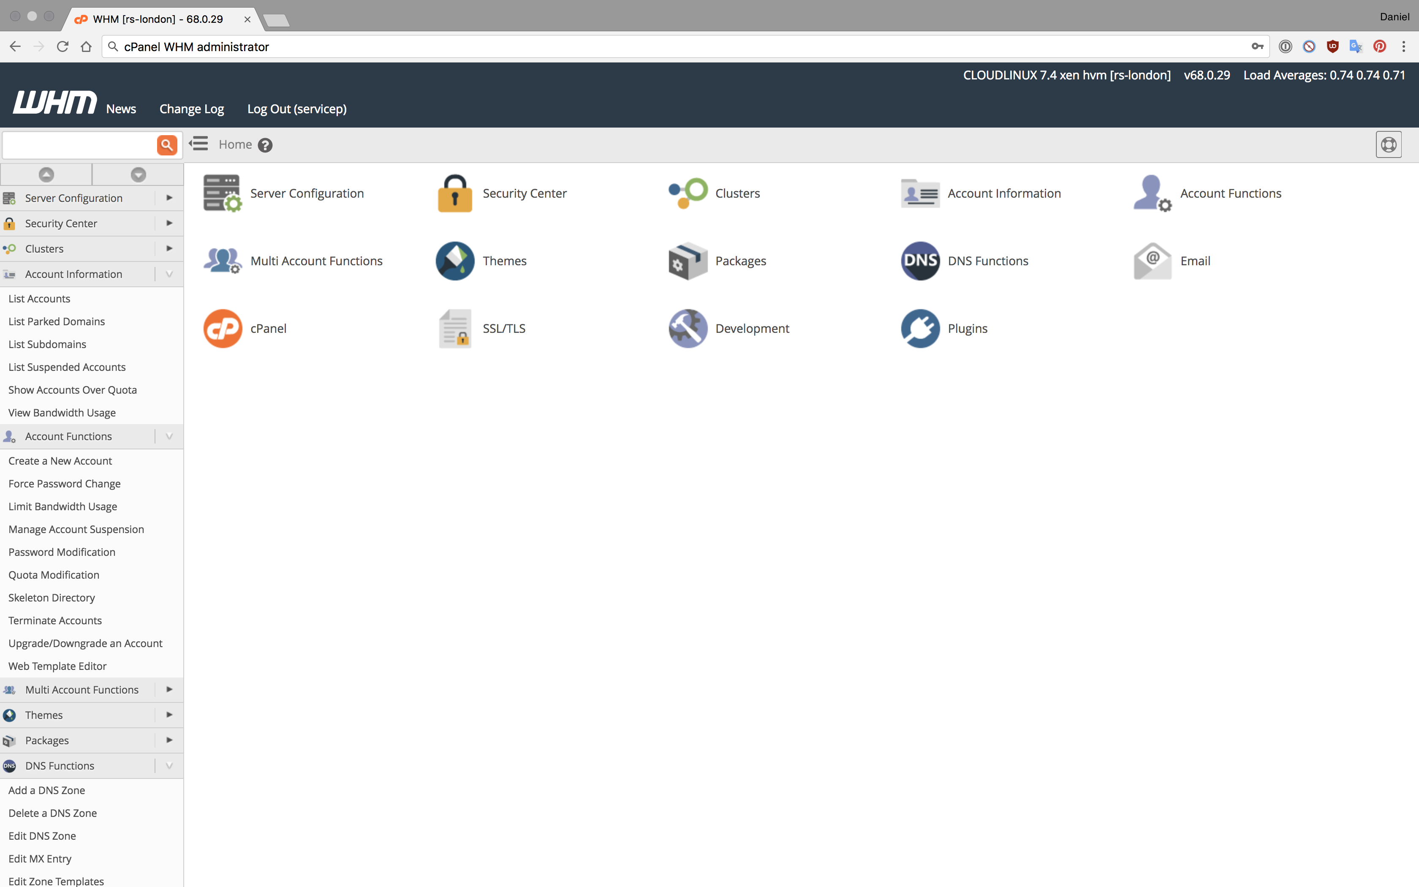The image size is (1419, 887).
Task: Collapse Account Functions sidebar section
Action: (x=169, y=436)
